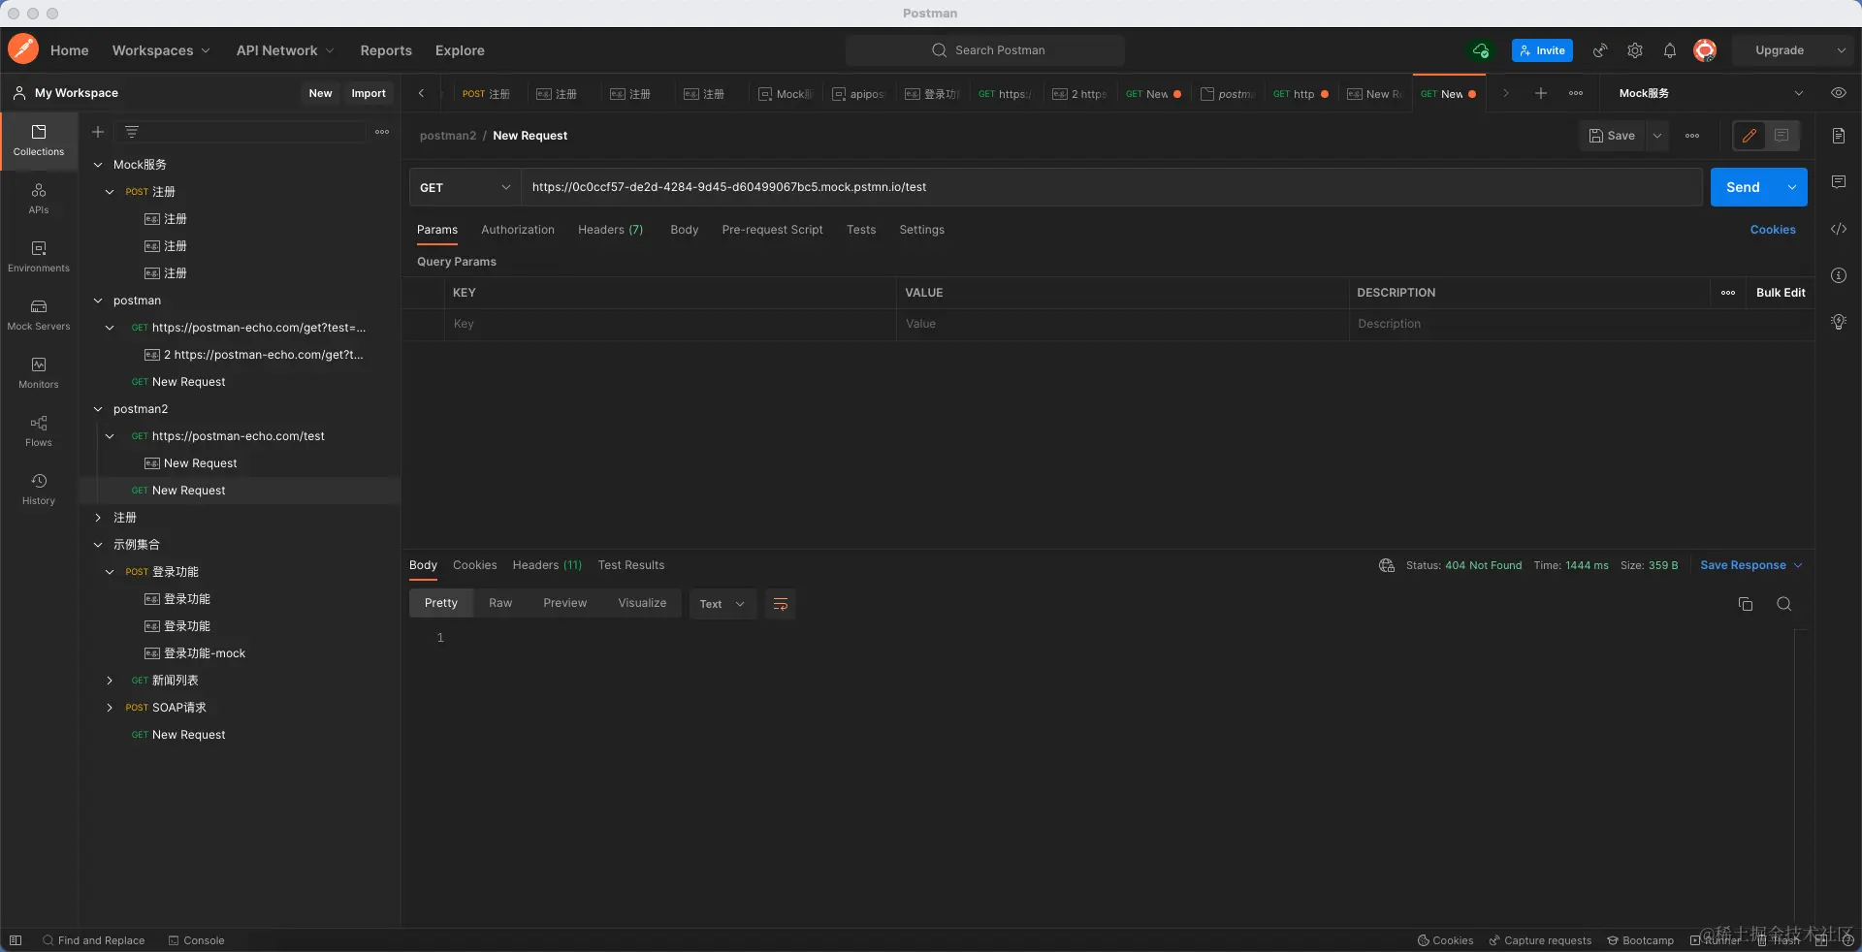Click the collections filter icon

click(x=132, y=132)
